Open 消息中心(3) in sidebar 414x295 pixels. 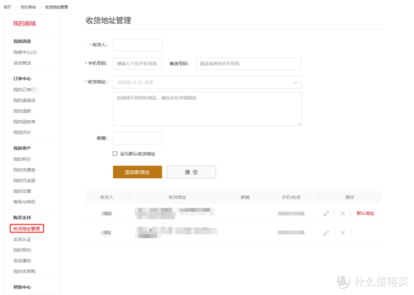pos(25,52)
